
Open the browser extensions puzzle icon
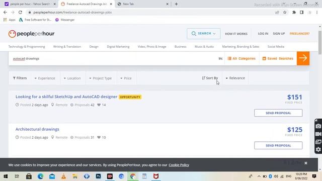click(x=294, y=12)
